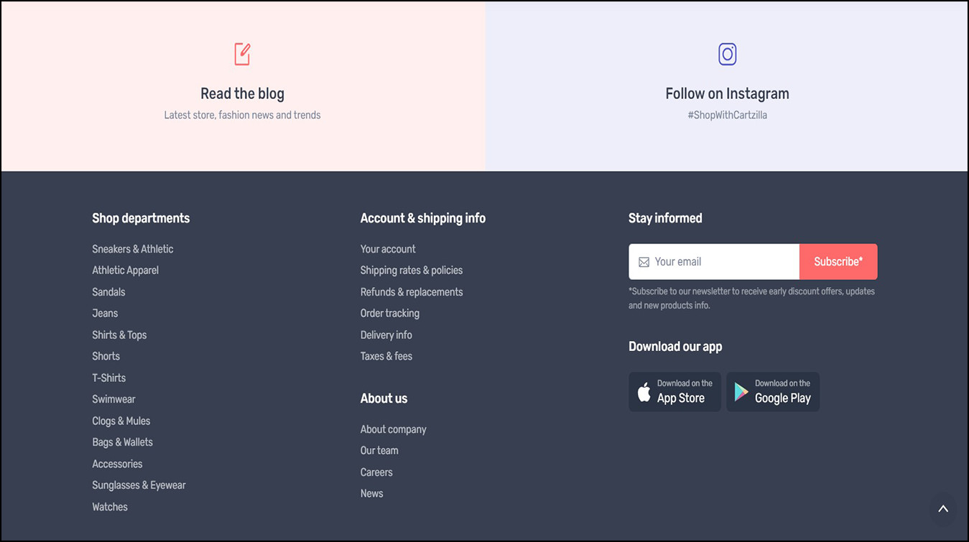Open the Bags & Wallets department
The height and width of the screenshot is (542, 969).
122,442
